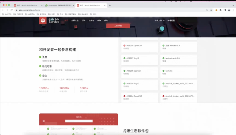
Task: Click the red 立即体验 button
Action: (118, 26)
